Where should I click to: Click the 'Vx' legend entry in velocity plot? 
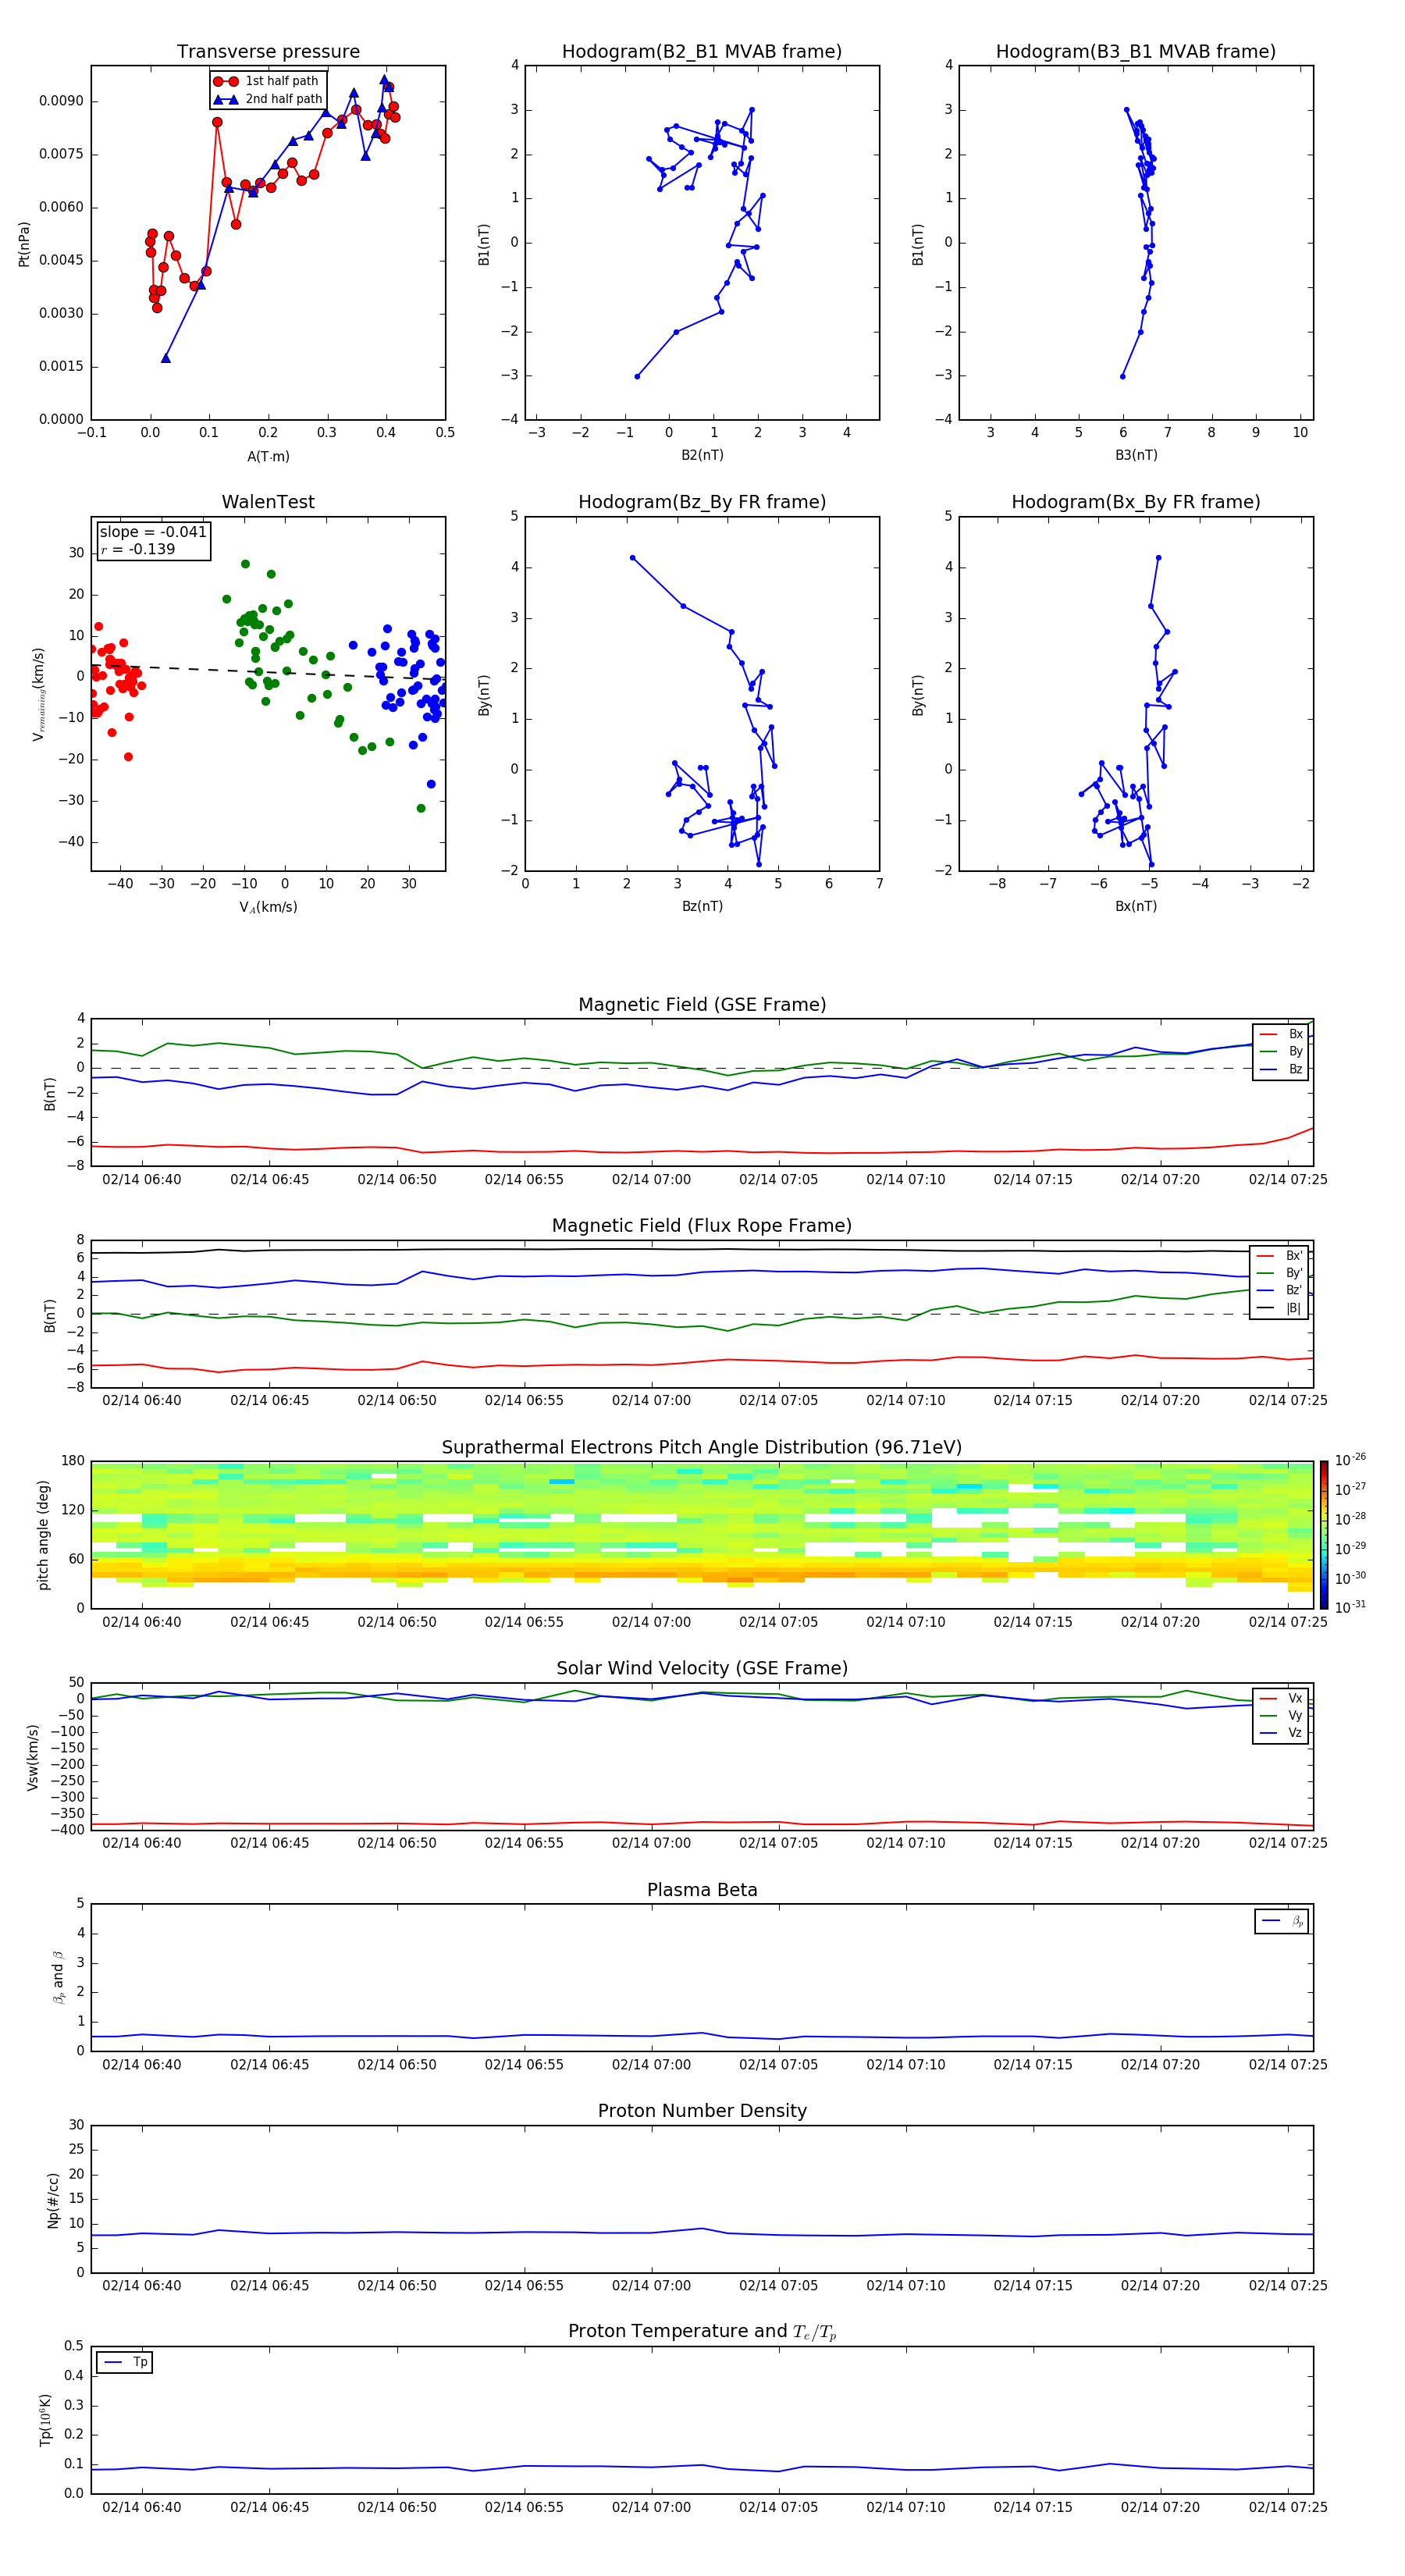[x=1281, y=1698]
